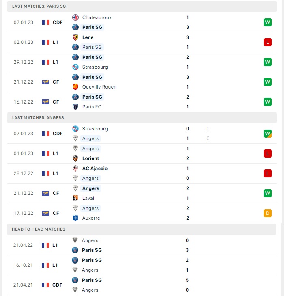Viewport: 284px width, 296px height.
Task: Click the France flag in the 02.01.23 row
Action: [x=46, y=42]
